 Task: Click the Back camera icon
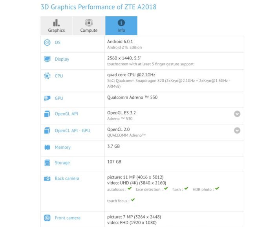click(x=47, y=178)
